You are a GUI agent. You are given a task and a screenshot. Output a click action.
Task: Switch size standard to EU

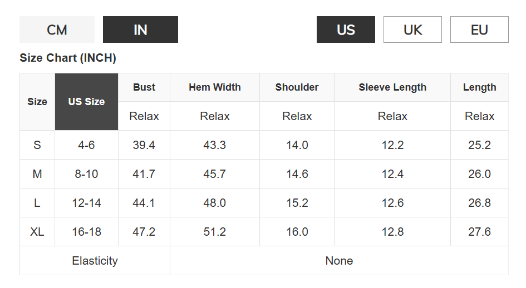(x=479, y=29)
